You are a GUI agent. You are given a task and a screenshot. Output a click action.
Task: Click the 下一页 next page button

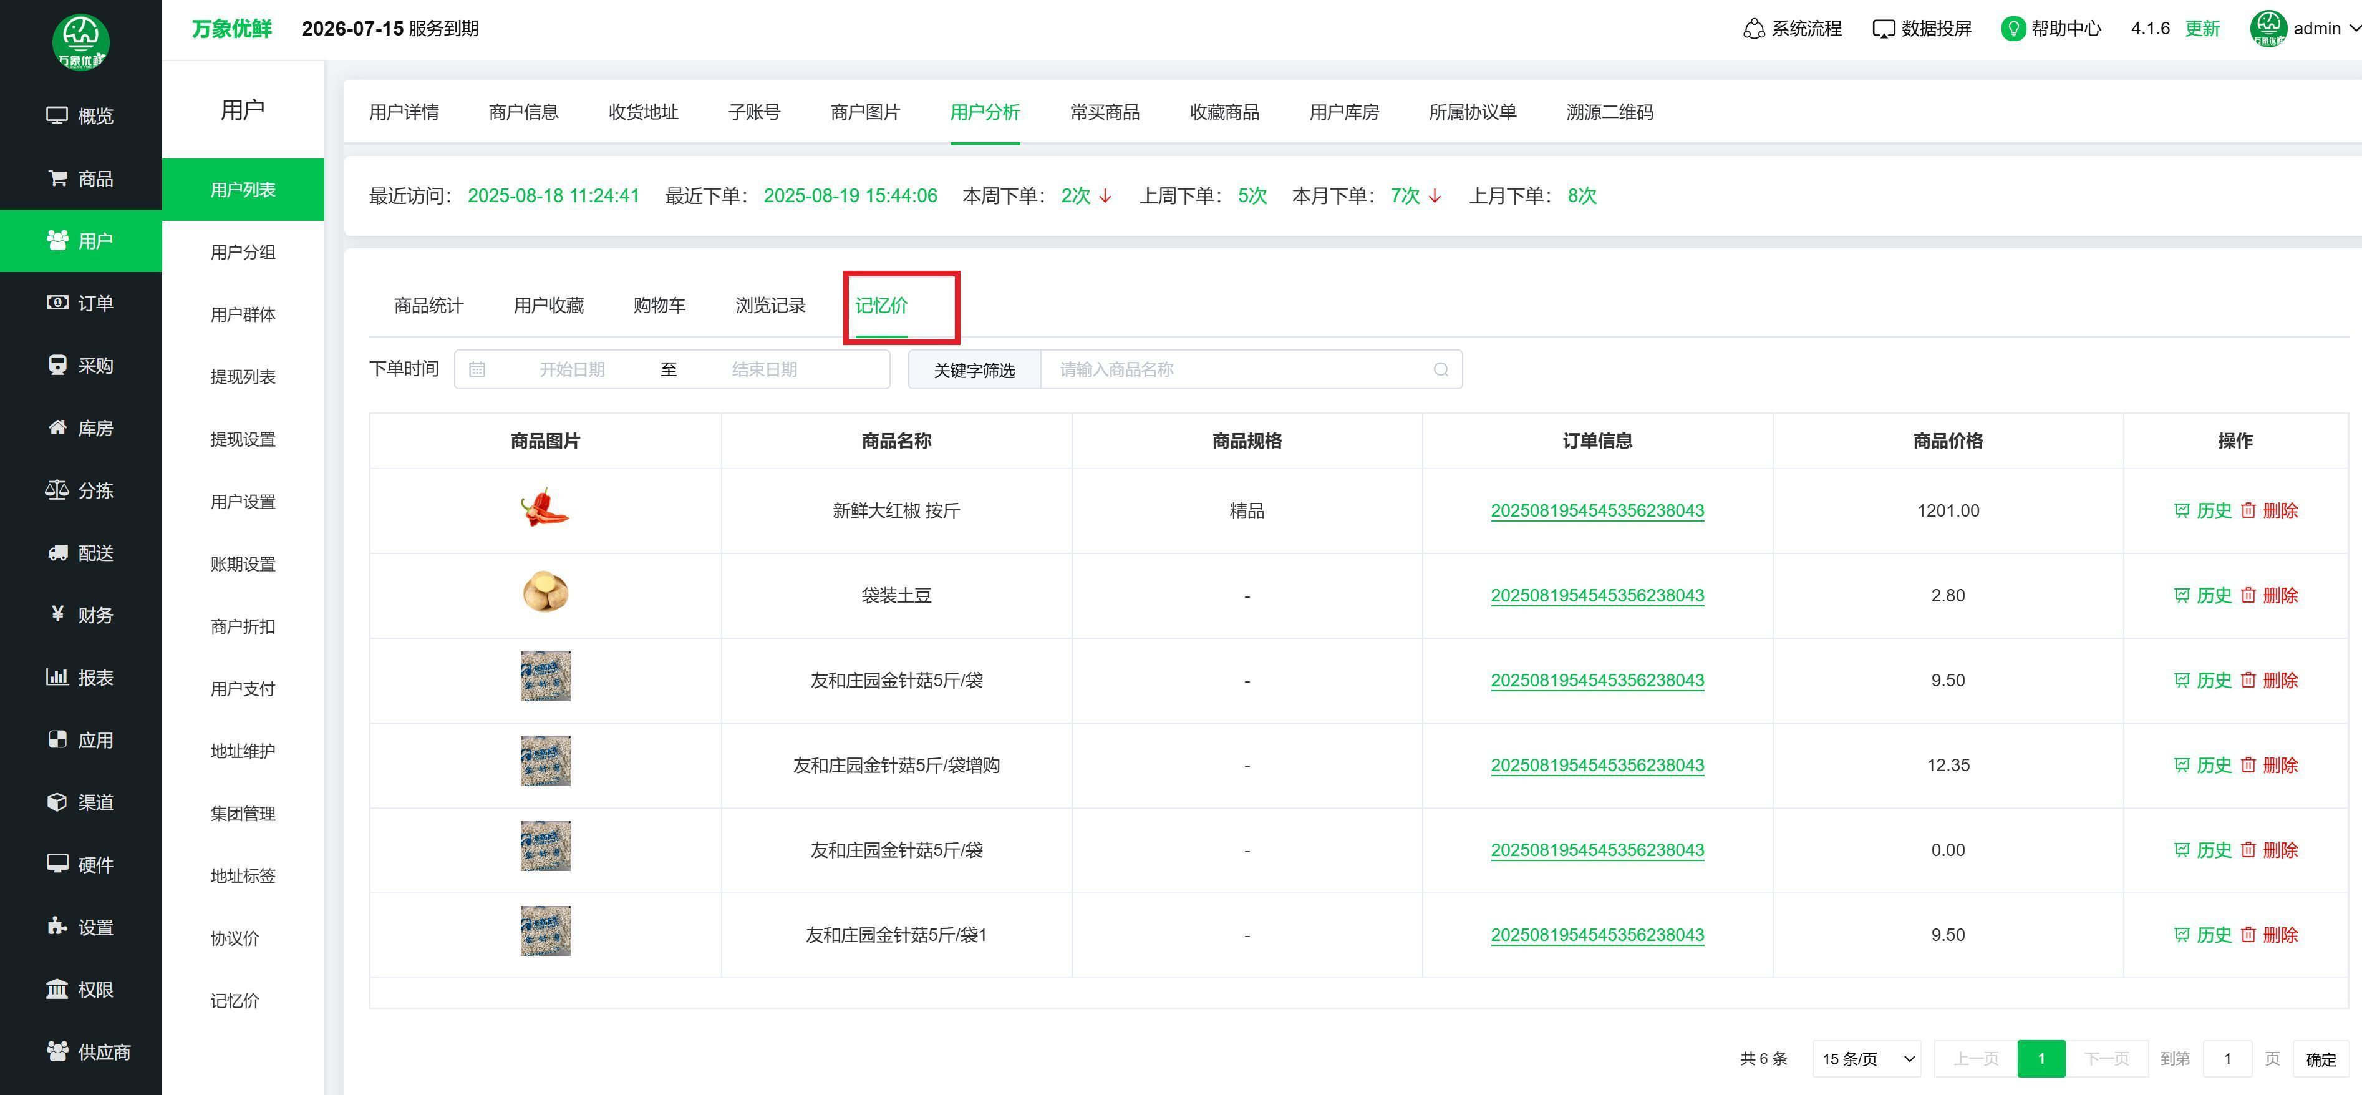2106,1058
